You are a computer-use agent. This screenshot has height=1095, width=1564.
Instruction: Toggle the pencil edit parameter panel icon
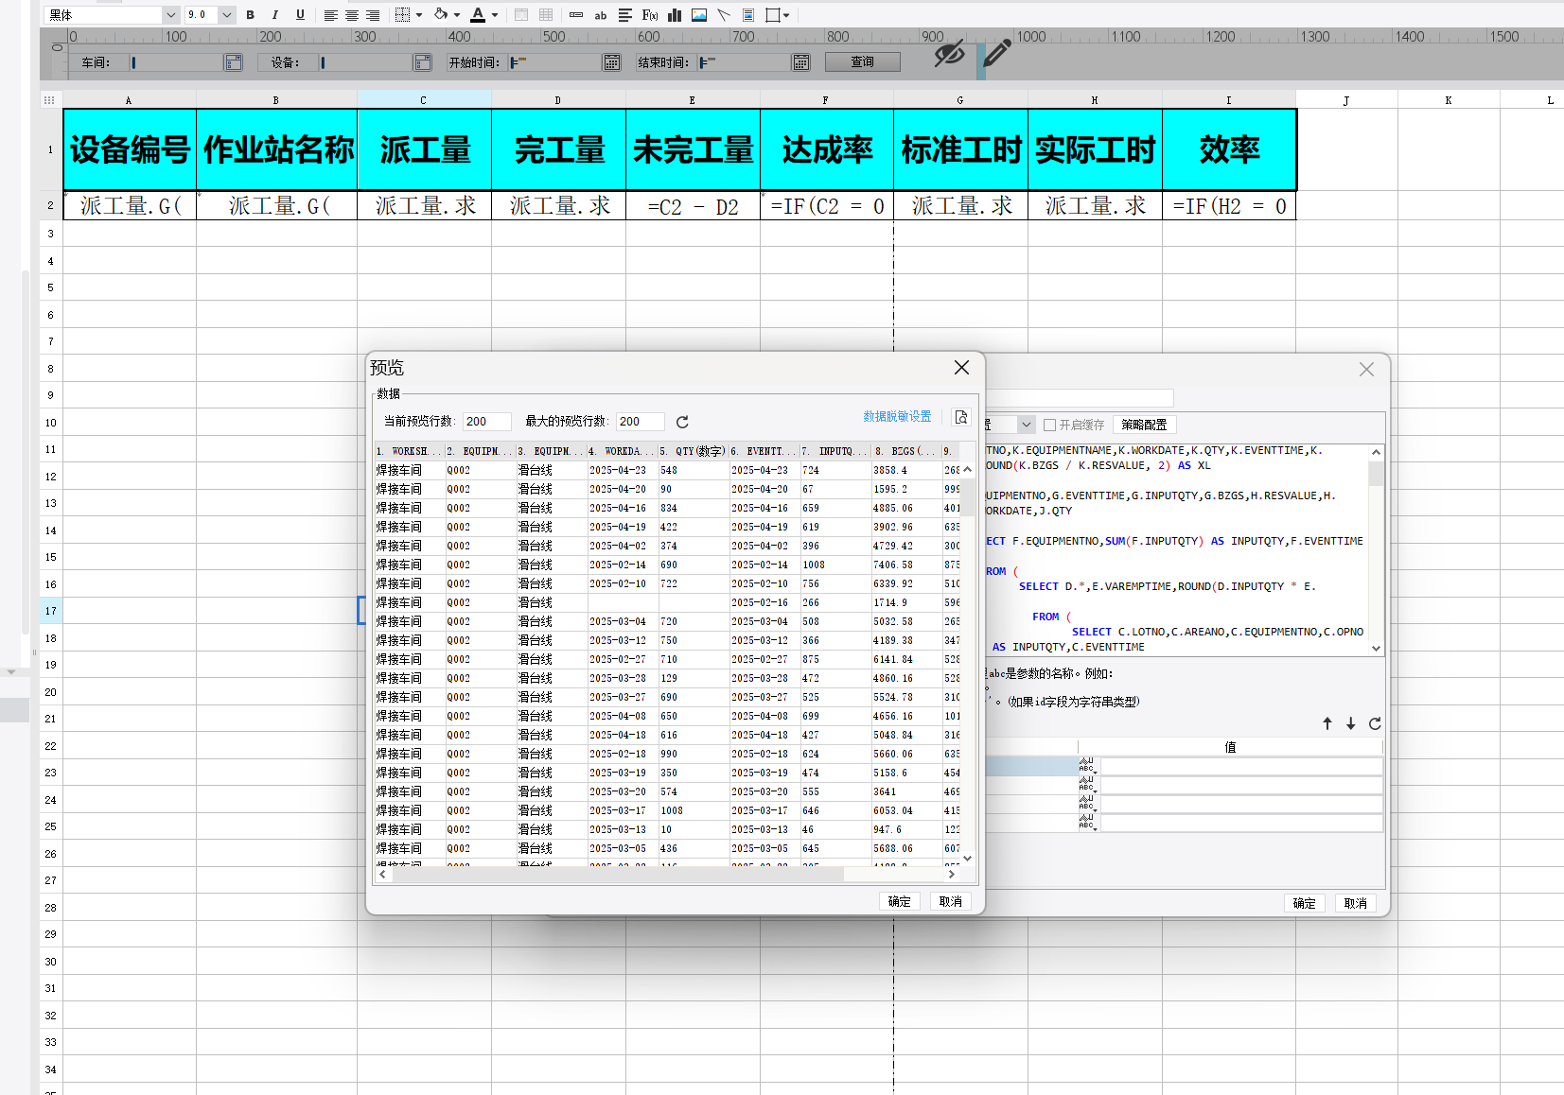[995, 54]
